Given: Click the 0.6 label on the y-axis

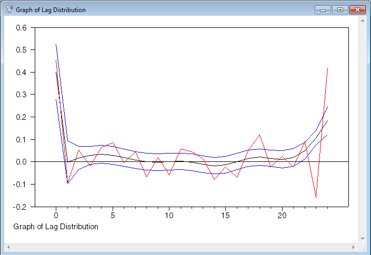Looking at the screenshot, I should pyautogui.click(x=21, y=28).
